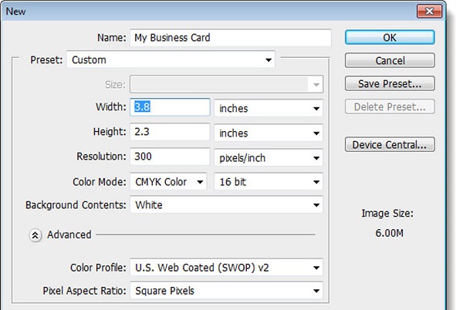Close the New dialog window
This screenshot has height=310, width=463.
(x=446, y=11)
